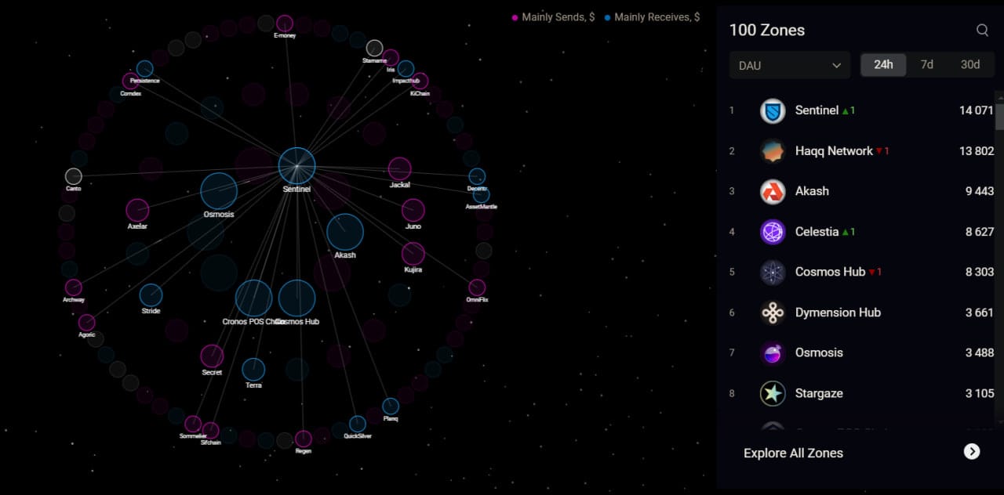The height and width of the screenshot is (495, 1004).
Task: Click the Dymension Hub logo icon
Action: click(x=773, y=313)
